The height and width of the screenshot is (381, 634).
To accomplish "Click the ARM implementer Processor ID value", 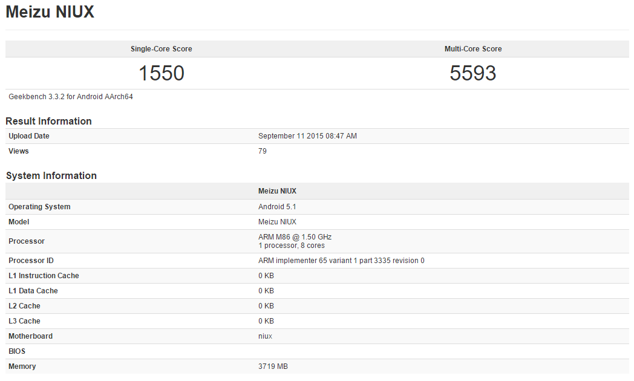I will [x=341, y=261].
